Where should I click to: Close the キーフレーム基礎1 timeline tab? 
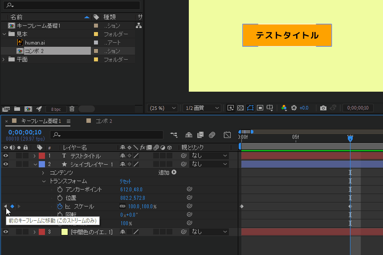coord(6,121)
